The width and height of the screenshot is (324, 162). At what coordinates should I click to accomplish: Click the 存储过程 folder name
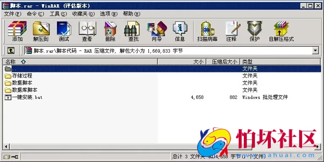point(22,76)
